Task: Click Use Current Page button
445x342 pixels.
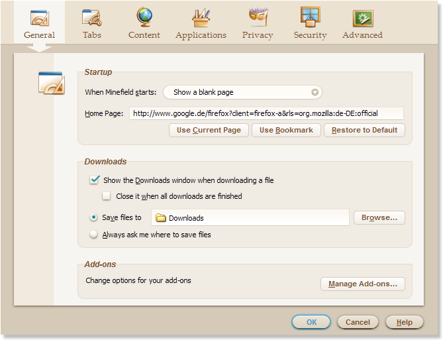Action: tap(209, 130)
